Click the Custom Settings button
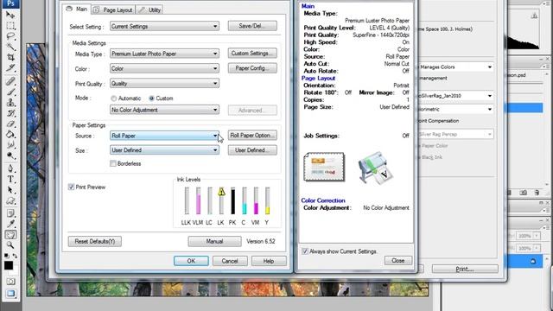Image resolution: width=553 pixels, height=311 pixels. pos(252,54)
